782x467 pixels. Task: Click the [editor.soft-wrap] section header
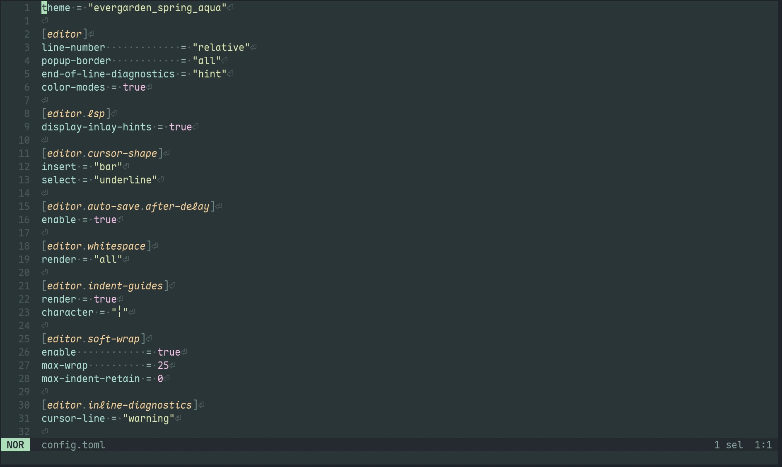[94, 339]
